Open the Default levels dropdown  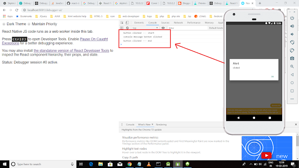(x=216, y=28)
